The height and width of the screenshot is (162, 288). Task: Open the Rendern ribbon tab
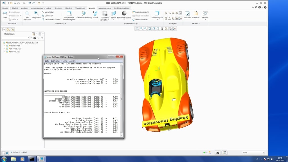58,8
